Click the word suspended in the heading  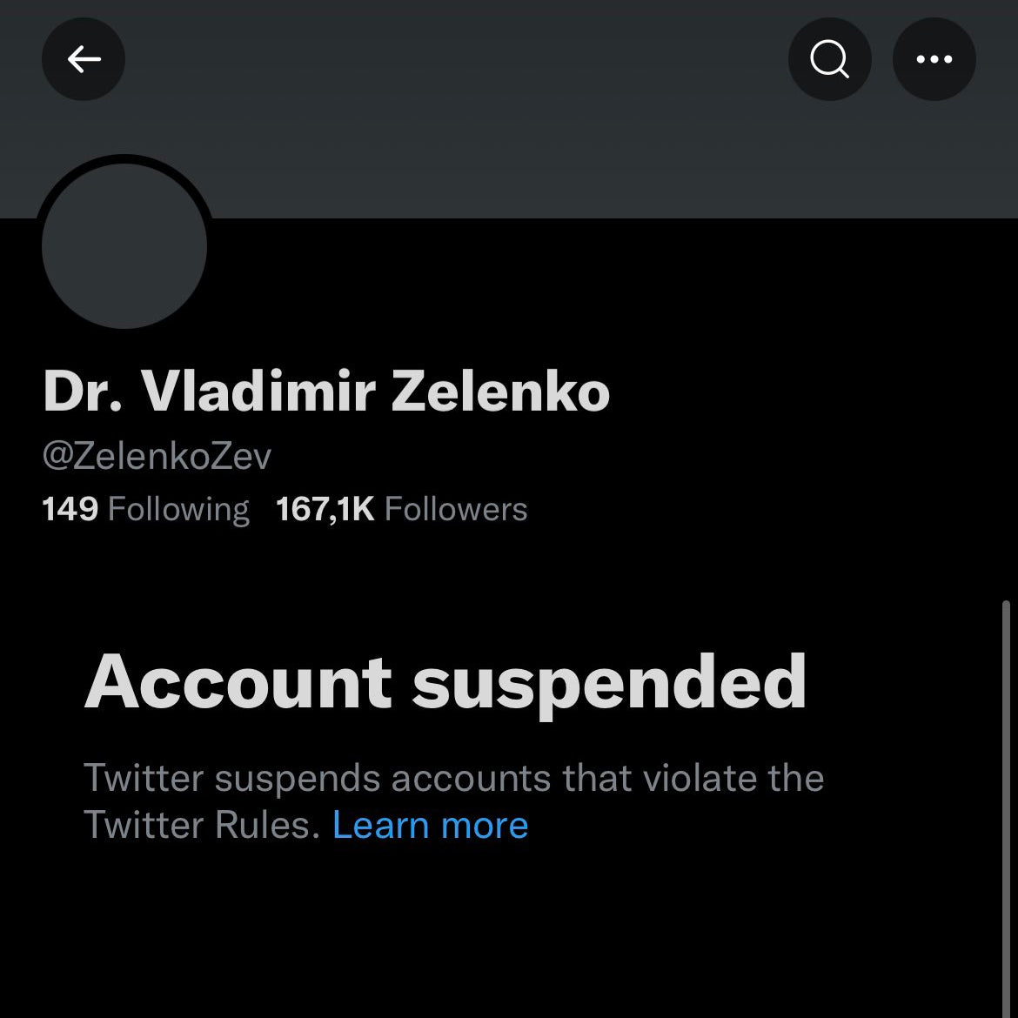[x=609, y=684]
